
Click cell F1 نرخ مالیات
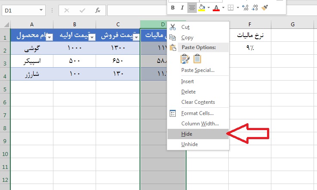click(250, 35)
